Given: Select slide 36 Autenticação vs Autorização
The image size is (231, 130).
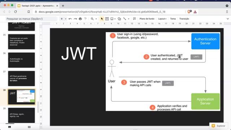Looking at the screenshot, I should (22, 60).
